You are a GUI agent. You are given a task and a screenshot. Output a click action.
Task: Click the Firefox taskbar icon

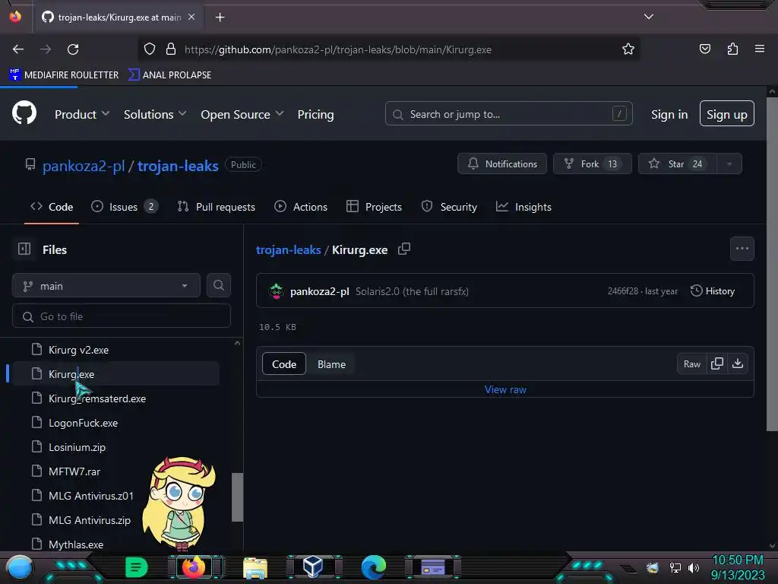[194, 567]
